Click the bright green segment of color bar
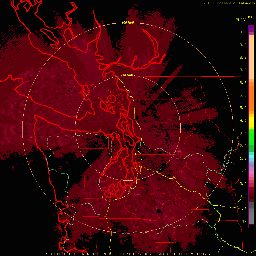The height and width of the screenshot is (256, 256). point(251,137)
